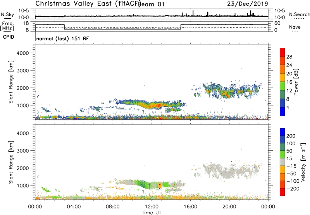Click the '16:00' time axis tick
Screen dimensions: 310x215
pyautogui.click(x=190, y=207)
